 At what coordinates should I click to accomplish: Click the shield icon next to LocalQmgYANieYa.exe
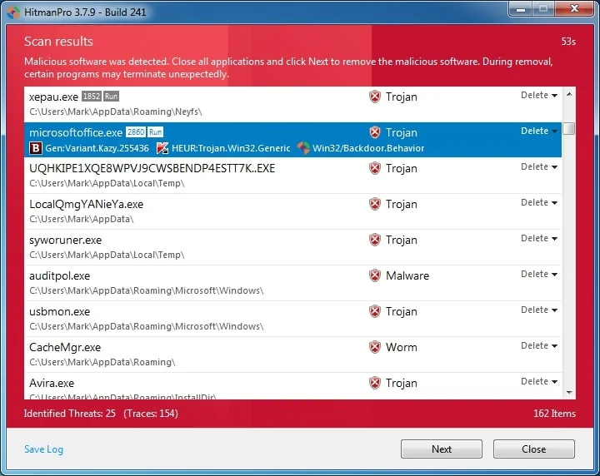pos(375,204)
